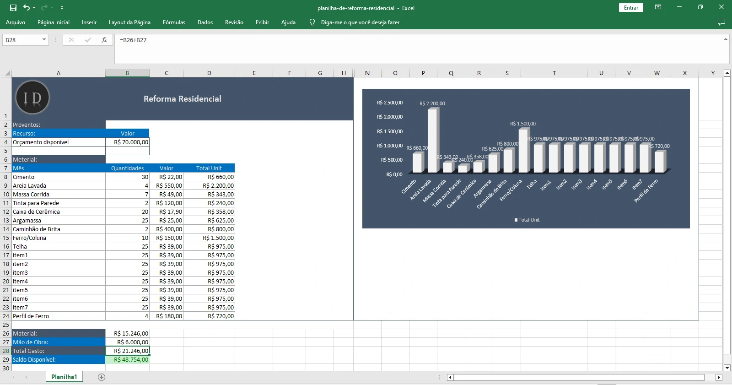Open the Customize Quick Access Toolbar dropdown
The image size is (732, 385).
(x=62, y=8)
